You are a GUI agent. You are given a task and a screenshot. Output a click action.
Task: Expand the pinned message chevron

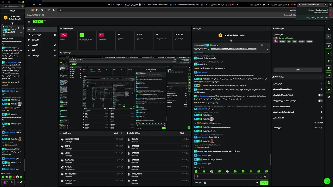coord(267,49)
